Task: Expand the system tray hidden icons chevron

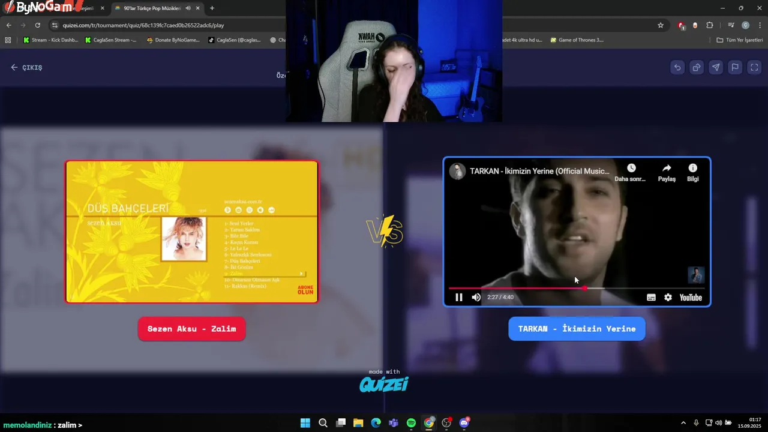Action: click(683, 423)
